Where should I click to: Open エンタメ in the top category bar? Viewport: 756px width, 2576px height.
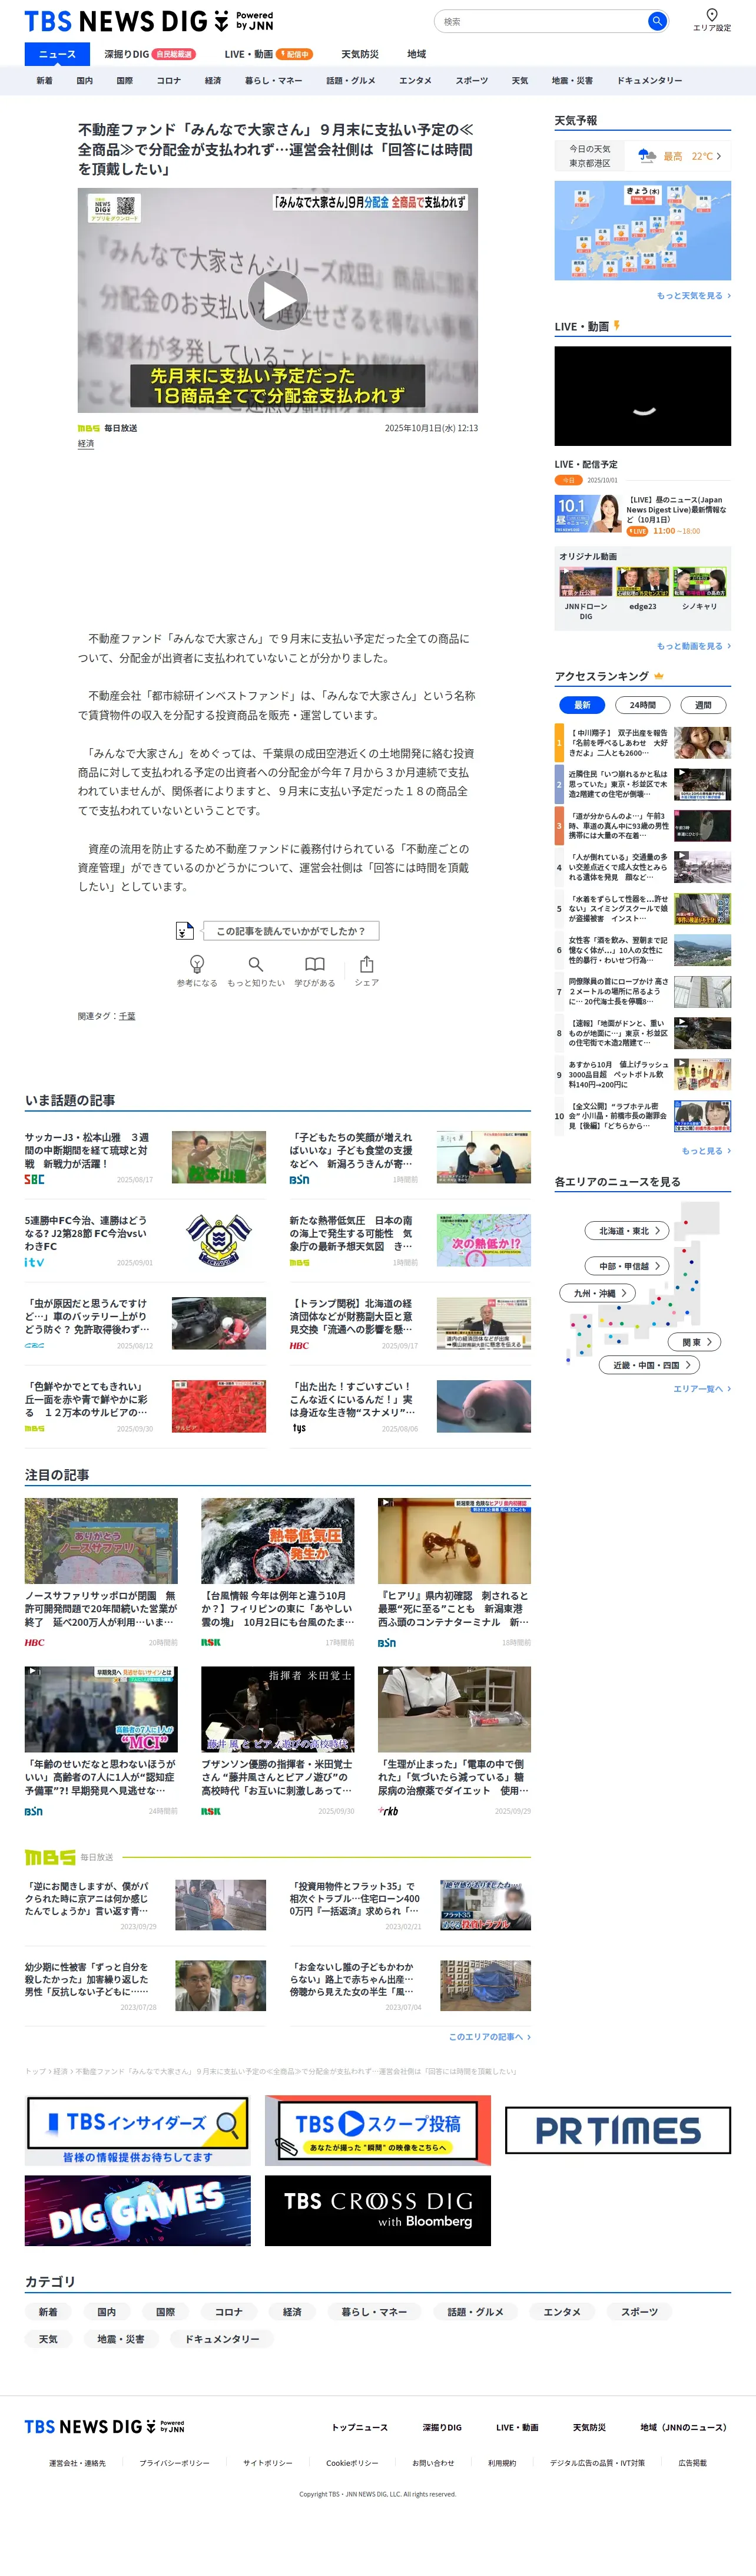click(x=415, y=81)
